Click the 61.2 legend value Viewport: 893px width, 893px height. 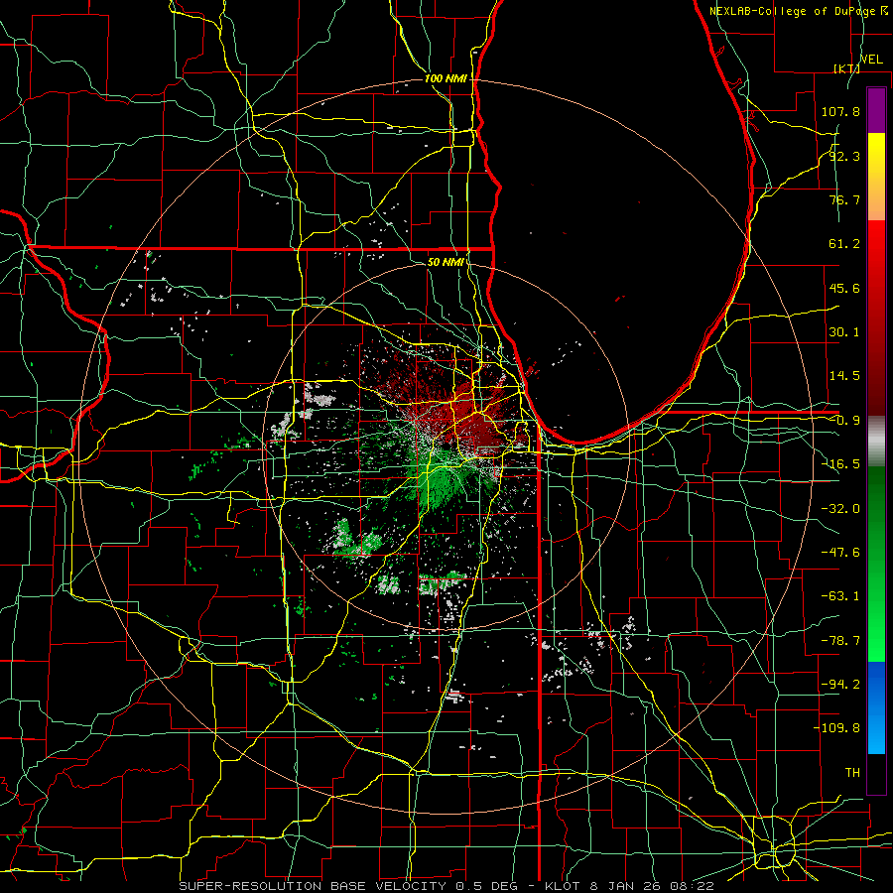[x=844, y=244]
